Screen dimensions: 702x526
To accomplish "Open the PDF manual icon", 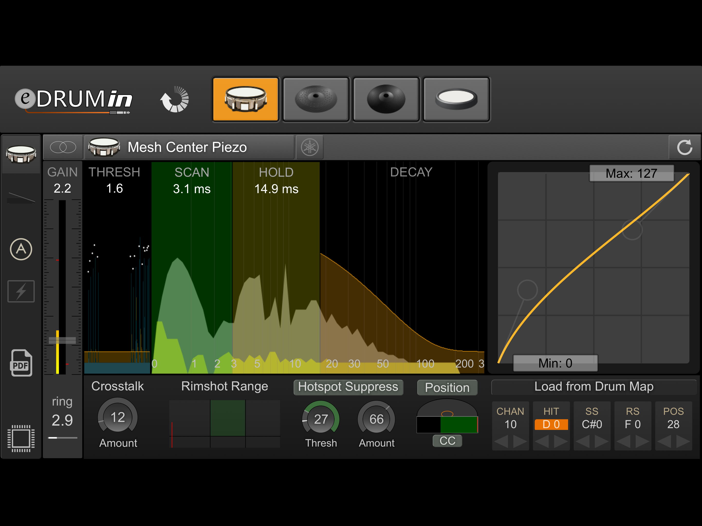I will point(21,363).
